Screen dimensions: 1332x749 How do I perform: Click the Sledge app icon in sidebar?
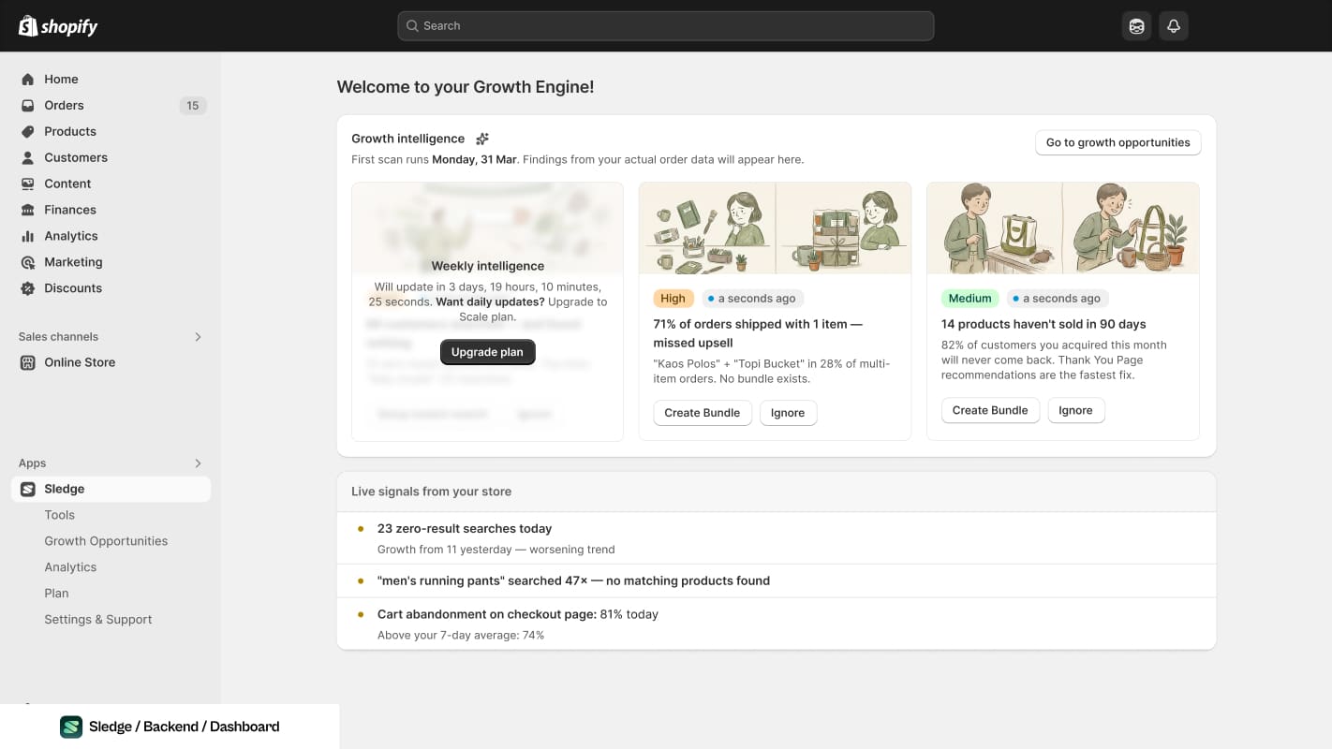(28, 490)
